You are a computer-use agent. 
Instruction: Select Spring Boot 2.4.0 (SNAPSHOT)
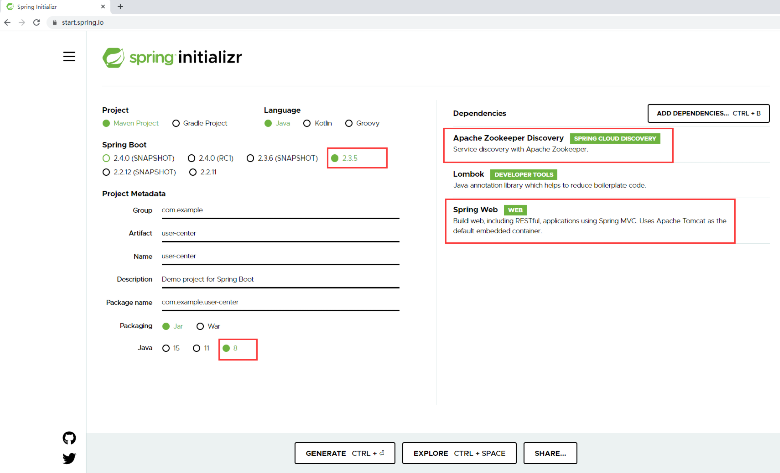click(138, 158)
